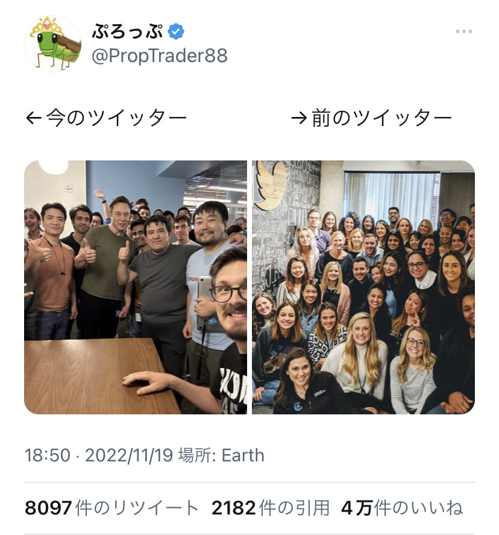Click the like count 4万
Image resolution: width=499 pixels, height=535 pixels.
(356, 508)
